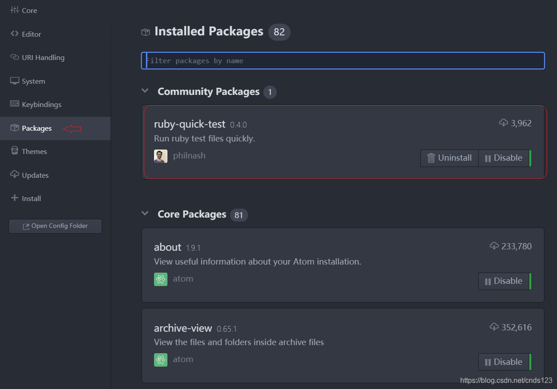This screenshot has width=557, height=389.
Task: Click the atom icon under about package
Action: [161, 279]
